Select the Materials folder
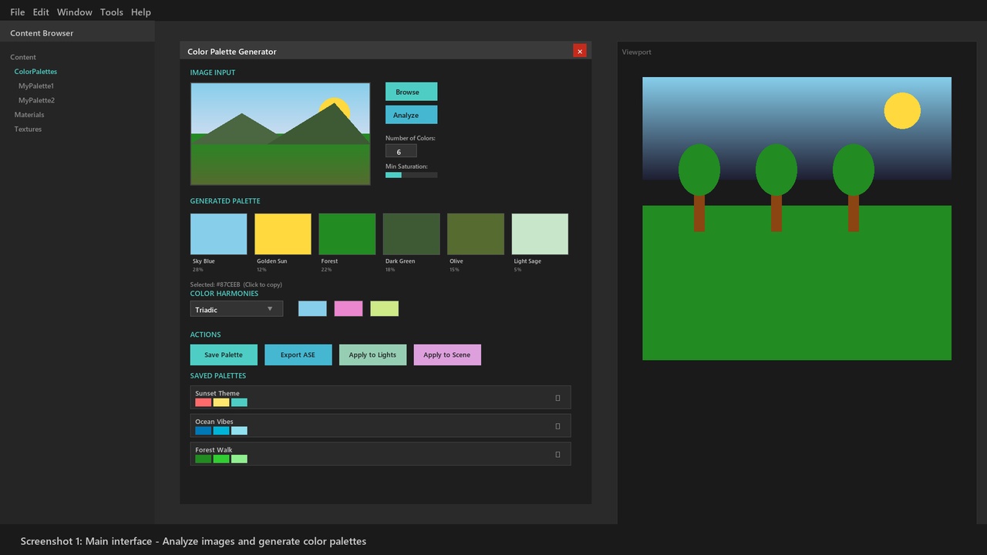Screen dimensions: 987x555 29,115
